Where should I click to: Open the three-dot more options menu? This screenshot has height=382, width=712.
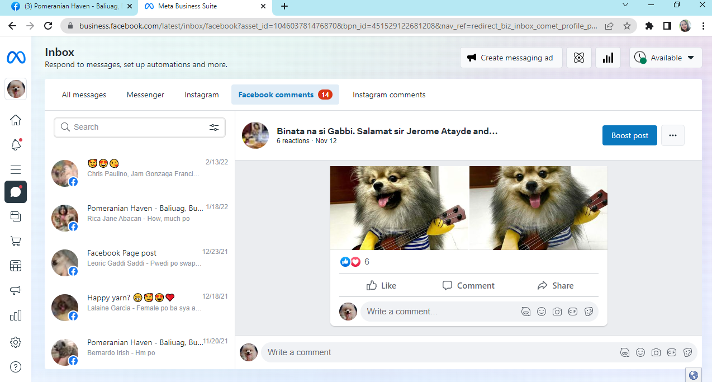click(x=673, y=135)
